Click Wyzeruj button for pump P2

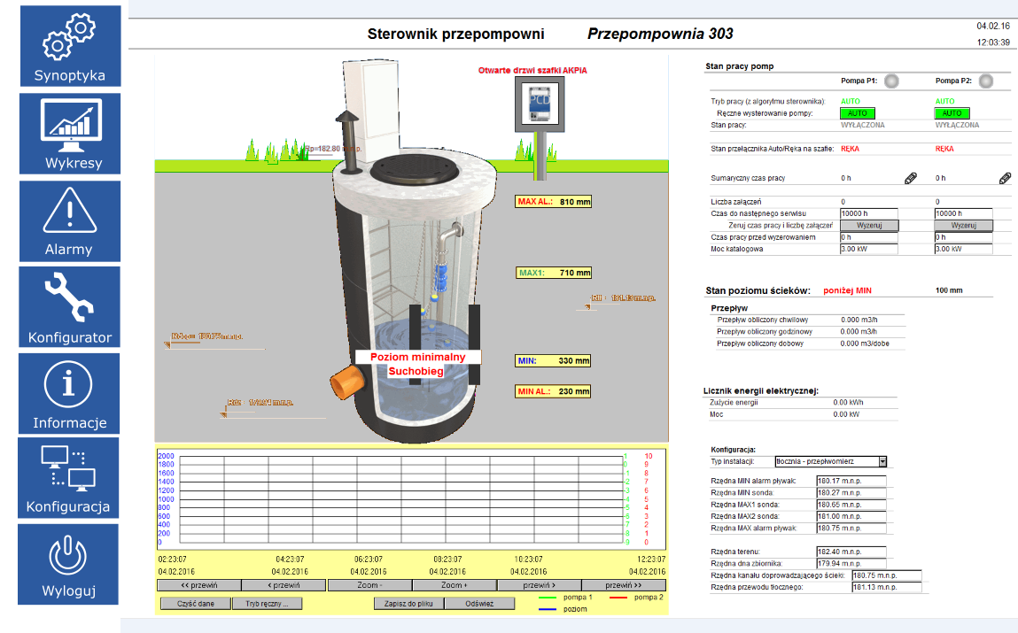(x=963, y=226)
